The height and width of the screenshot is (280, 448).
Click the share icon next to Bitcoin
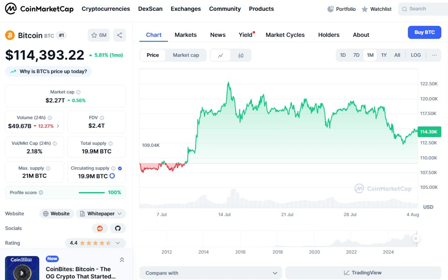(119, 35)
